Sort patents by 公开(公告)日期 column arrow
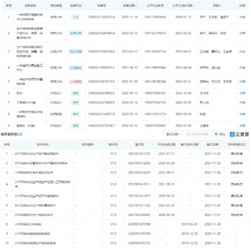Screen dimensions: 251x250 (193, 6)
